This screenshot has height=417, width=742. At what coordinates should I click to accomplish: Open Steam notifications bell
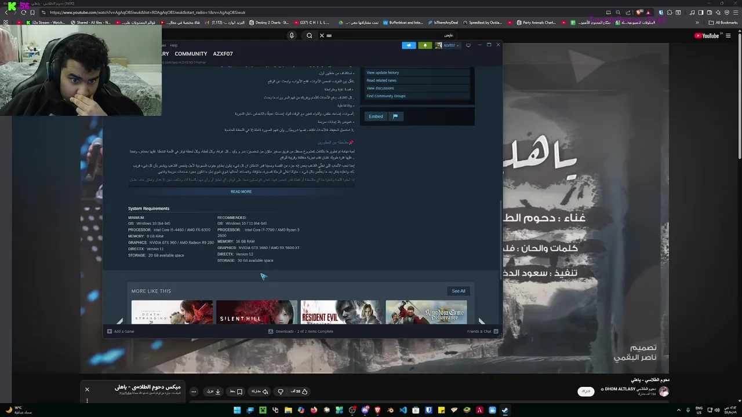tap(425, 45)
